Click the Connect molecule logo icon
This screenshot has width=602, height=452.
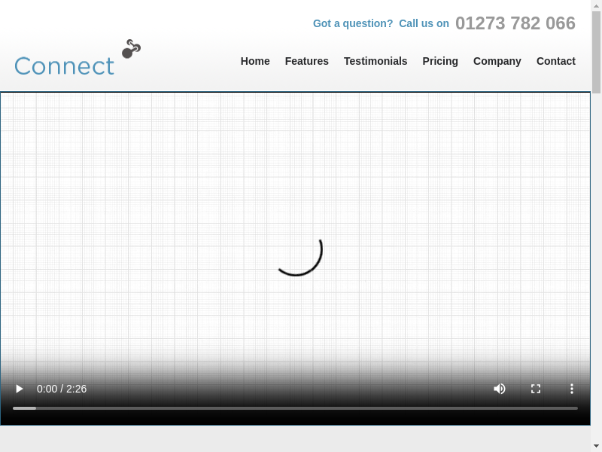click(131, 49)
